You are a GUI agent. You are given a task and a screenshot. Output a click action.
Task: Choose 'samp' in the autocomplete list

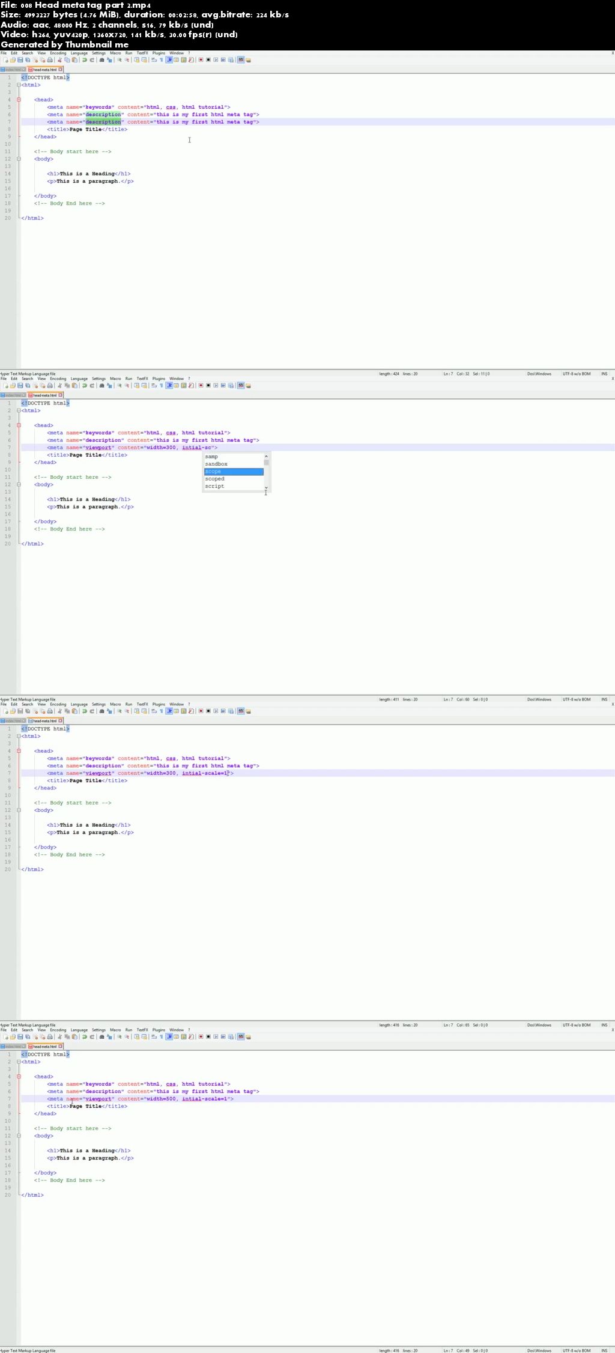click(233, 457)
